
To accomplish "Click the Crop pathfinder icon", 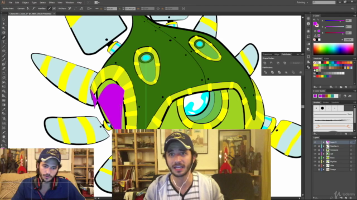I will click(x=286, y=72).
